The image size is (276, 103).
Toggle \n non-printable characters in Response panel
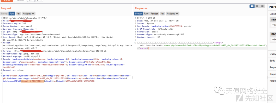pos(163,14)
